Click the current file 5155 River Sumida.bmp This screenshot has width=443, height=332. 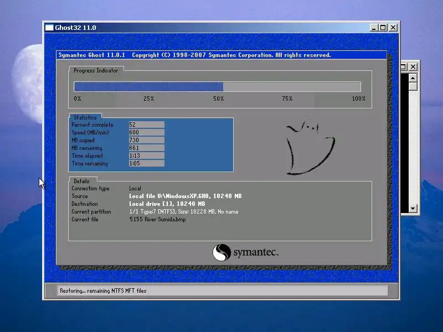(158, 219)
